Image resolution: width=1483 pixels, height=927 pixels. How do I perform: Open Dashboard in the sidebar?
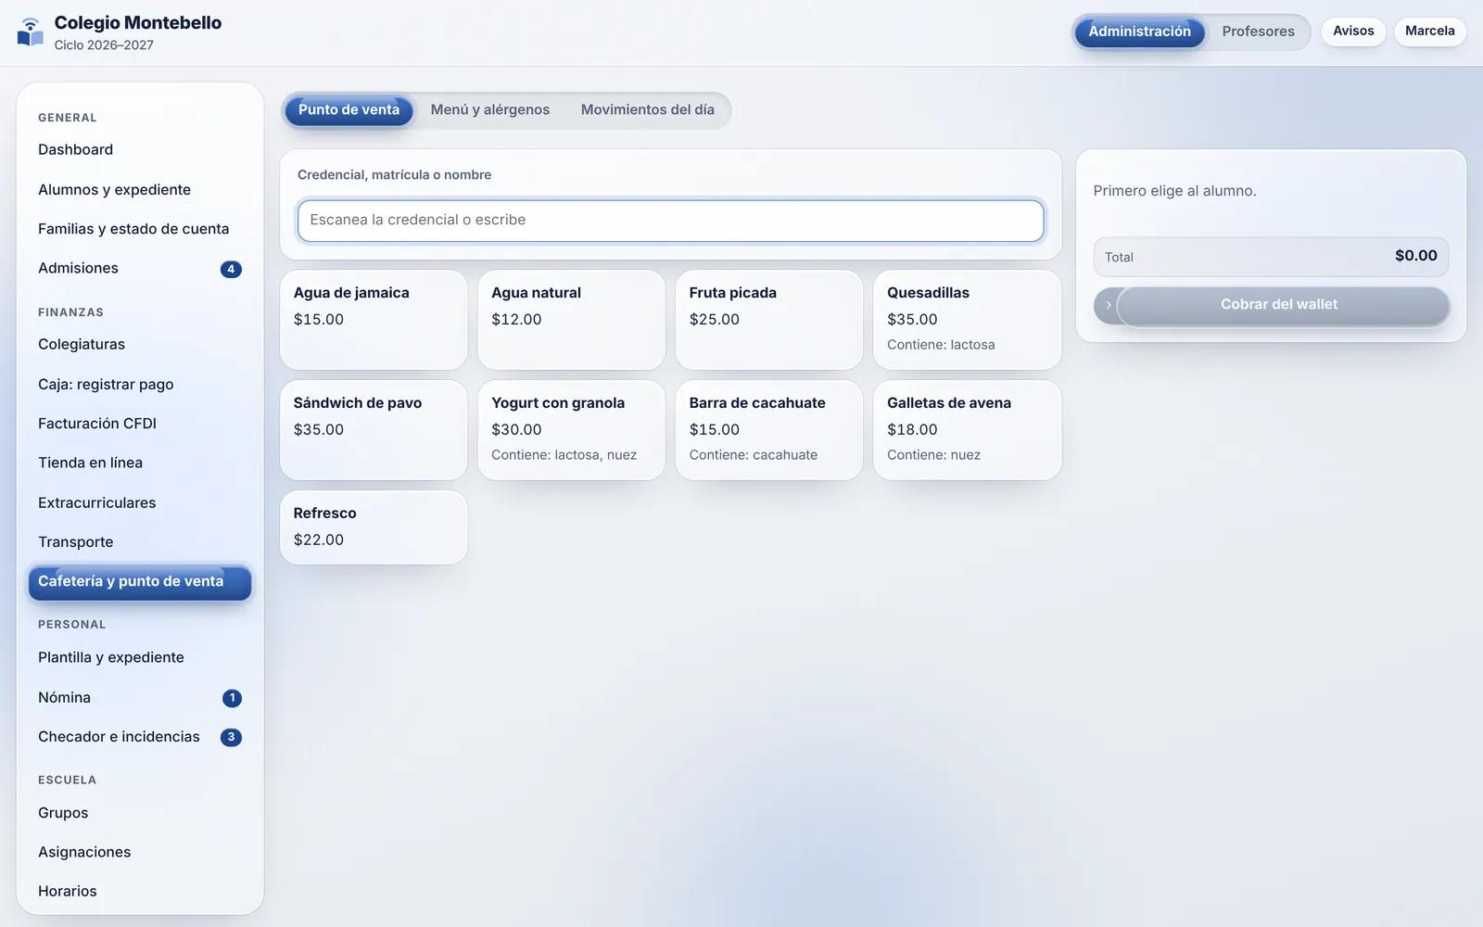pyautogui.click(x=140, y=150)
